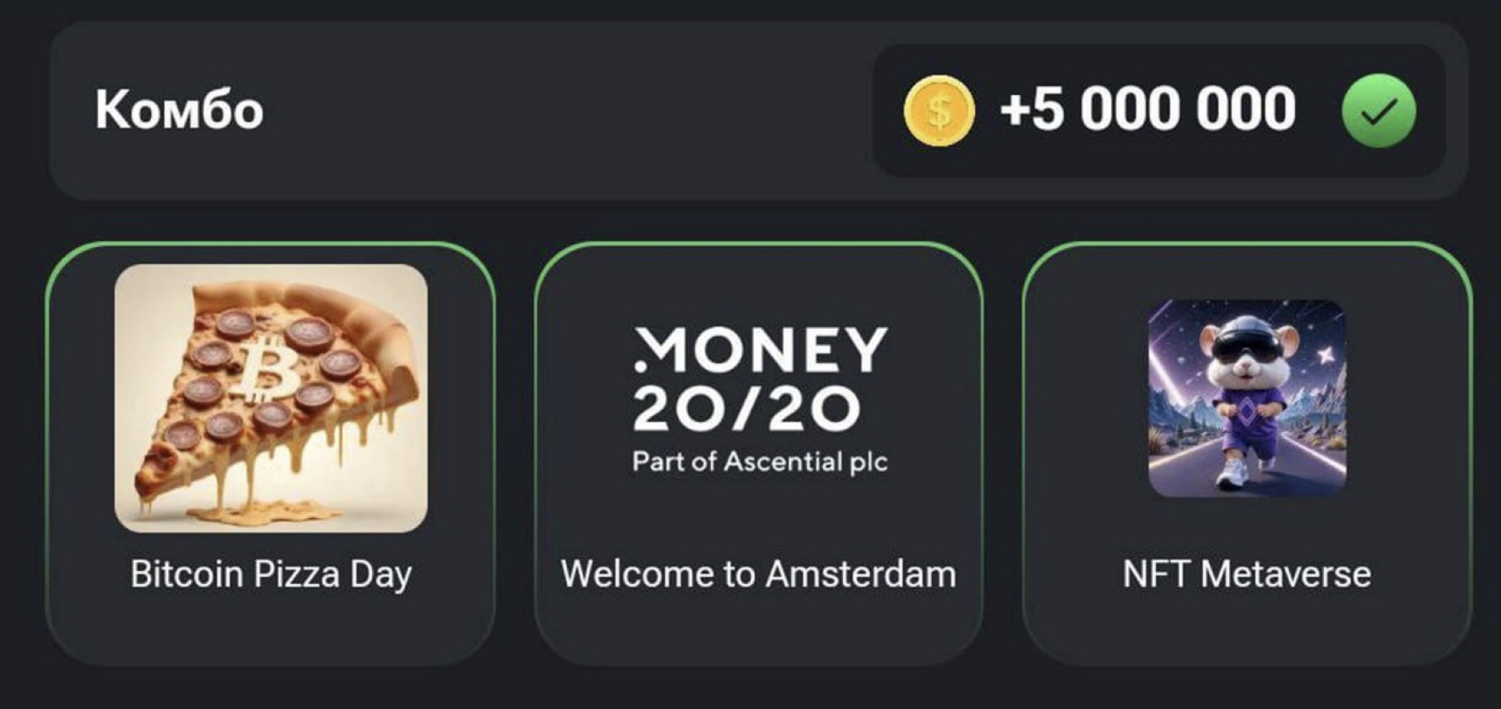Click the "20/20" text in the logo
This screenshot has height=709, width=1501.
pos(745,408)
